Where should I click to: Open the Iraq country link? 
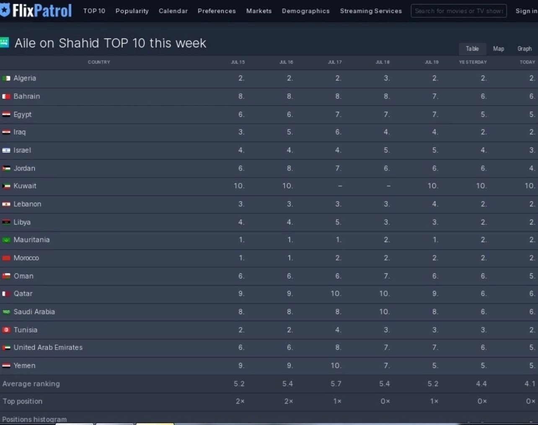(x=20, y=132)
